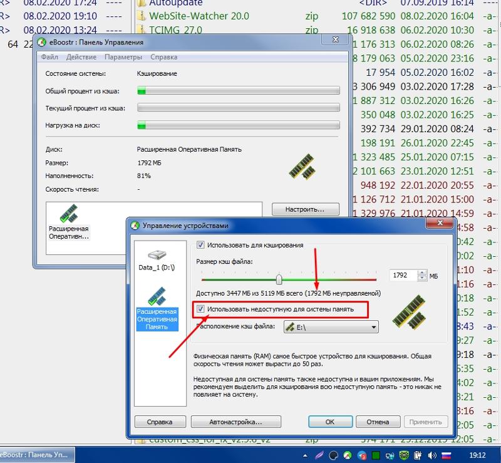This screenshot has height=463, width=501.
Task: Toggle the use for caching checkbox
Action: pyautogui.click(x=200, y=245)
